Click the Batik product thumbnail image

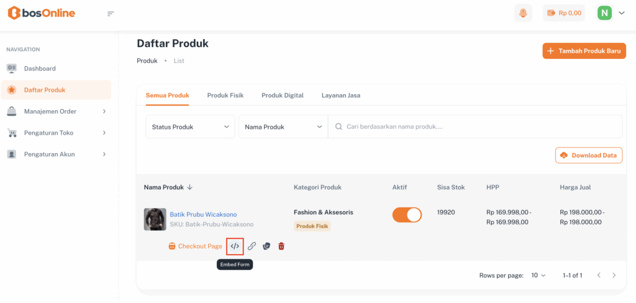pyautogui.click(x=155, y=219)
